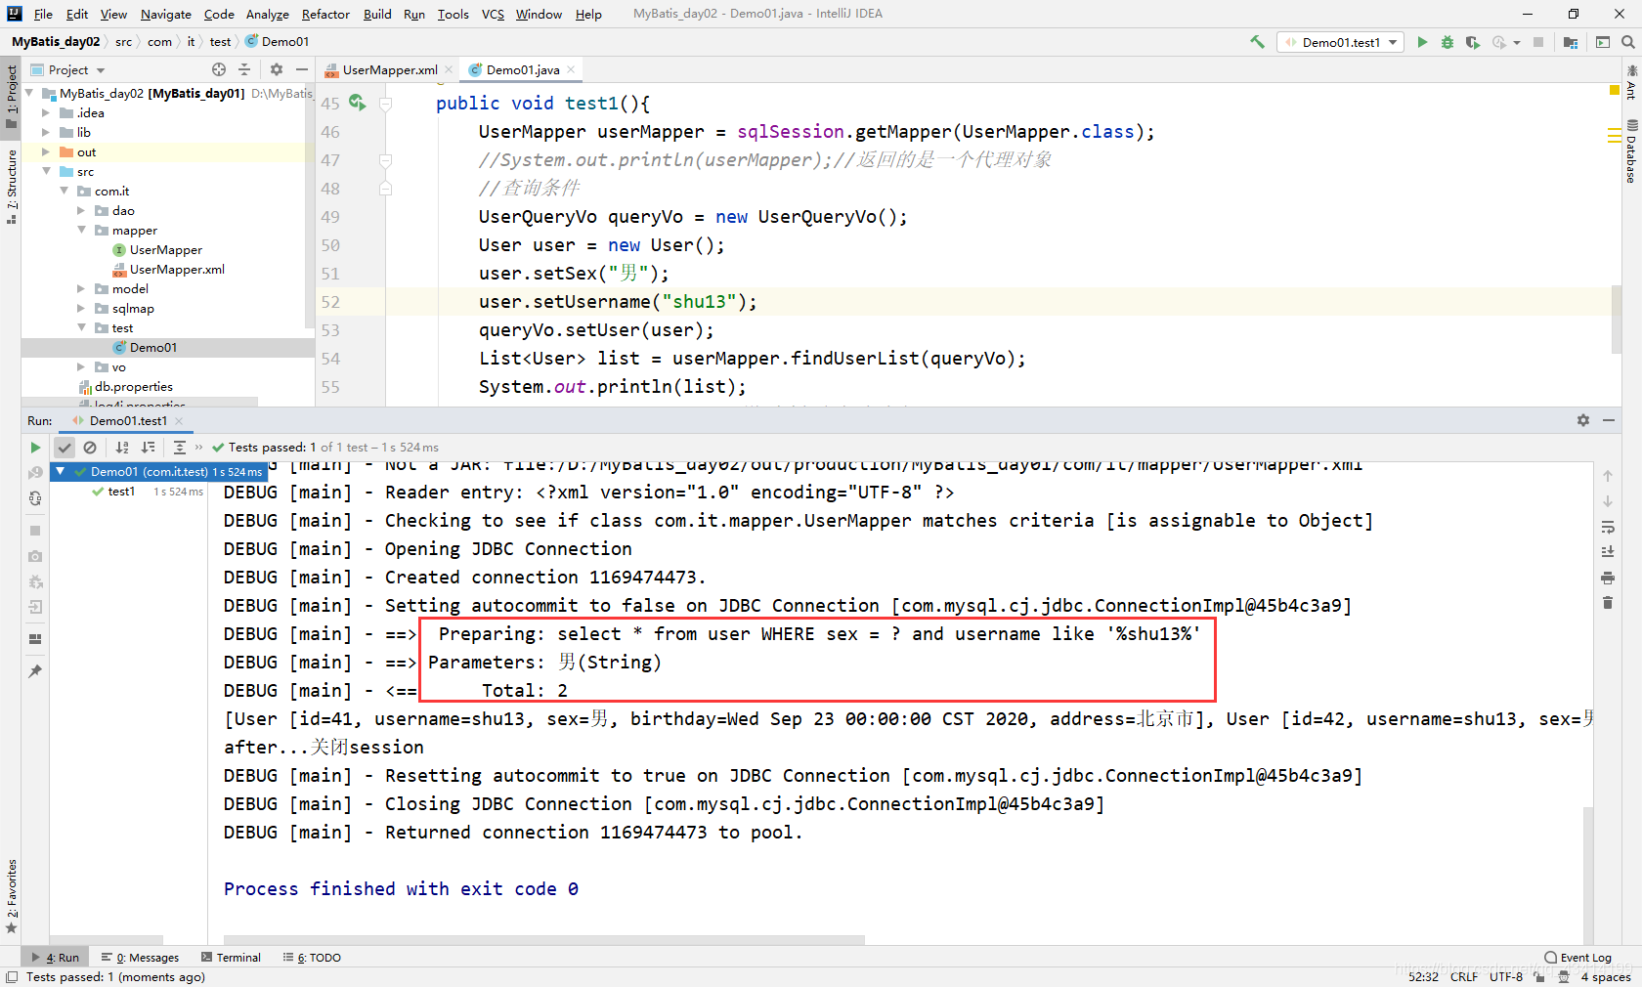This screenshot has height=987, width=1642.
Task: Open the VCS menu
Action: pyautogui.click(x=493, y=14)
